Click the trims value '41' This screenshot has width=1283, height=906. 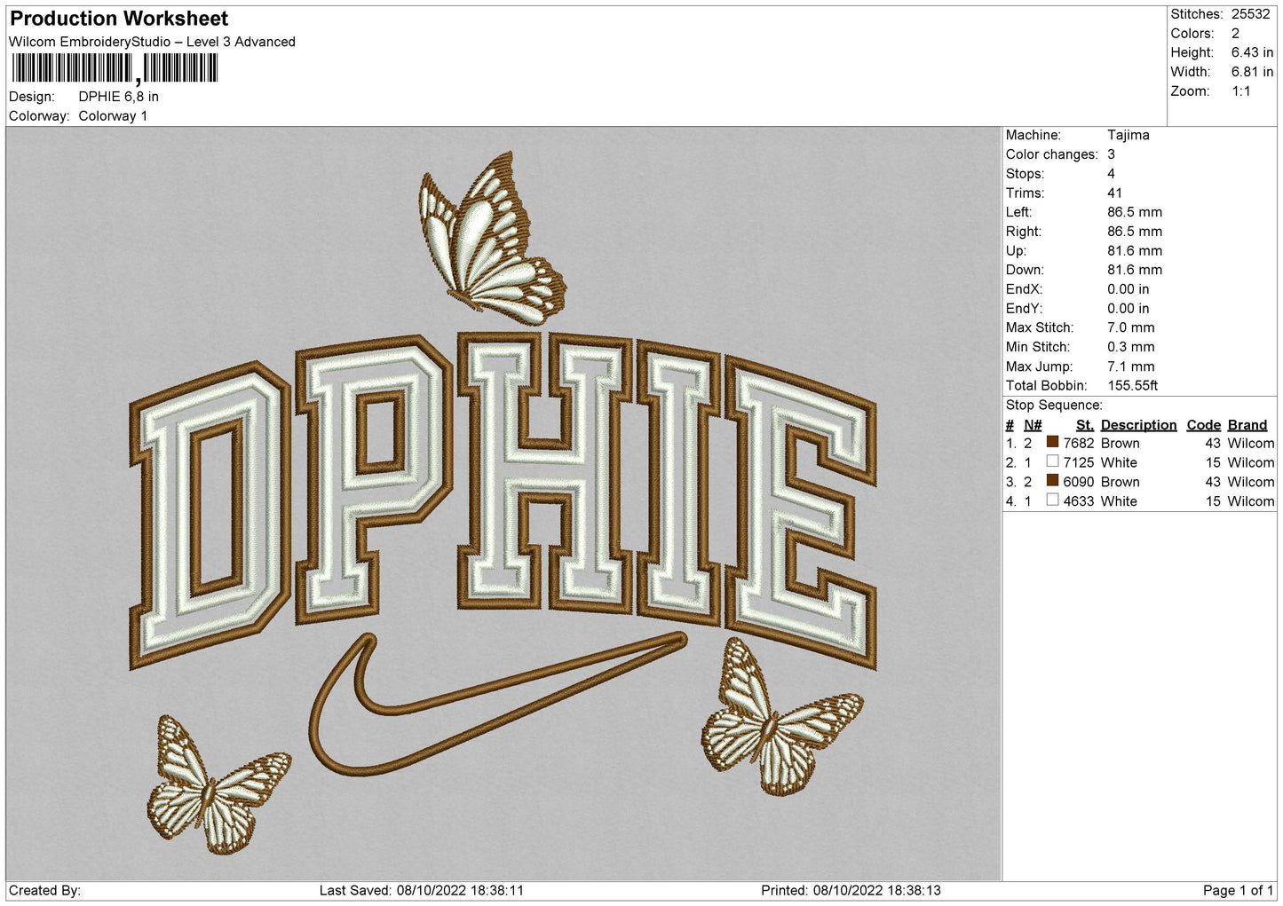pos(1114,193)
